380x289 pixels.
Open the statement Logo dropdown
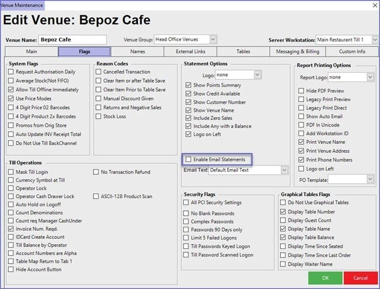tap(257, 75)
